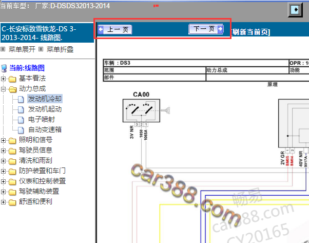Viewport: 309px width, 243px height.
Task: Select the 清洗和雨刮 tree label
Action: pos(35,160)
